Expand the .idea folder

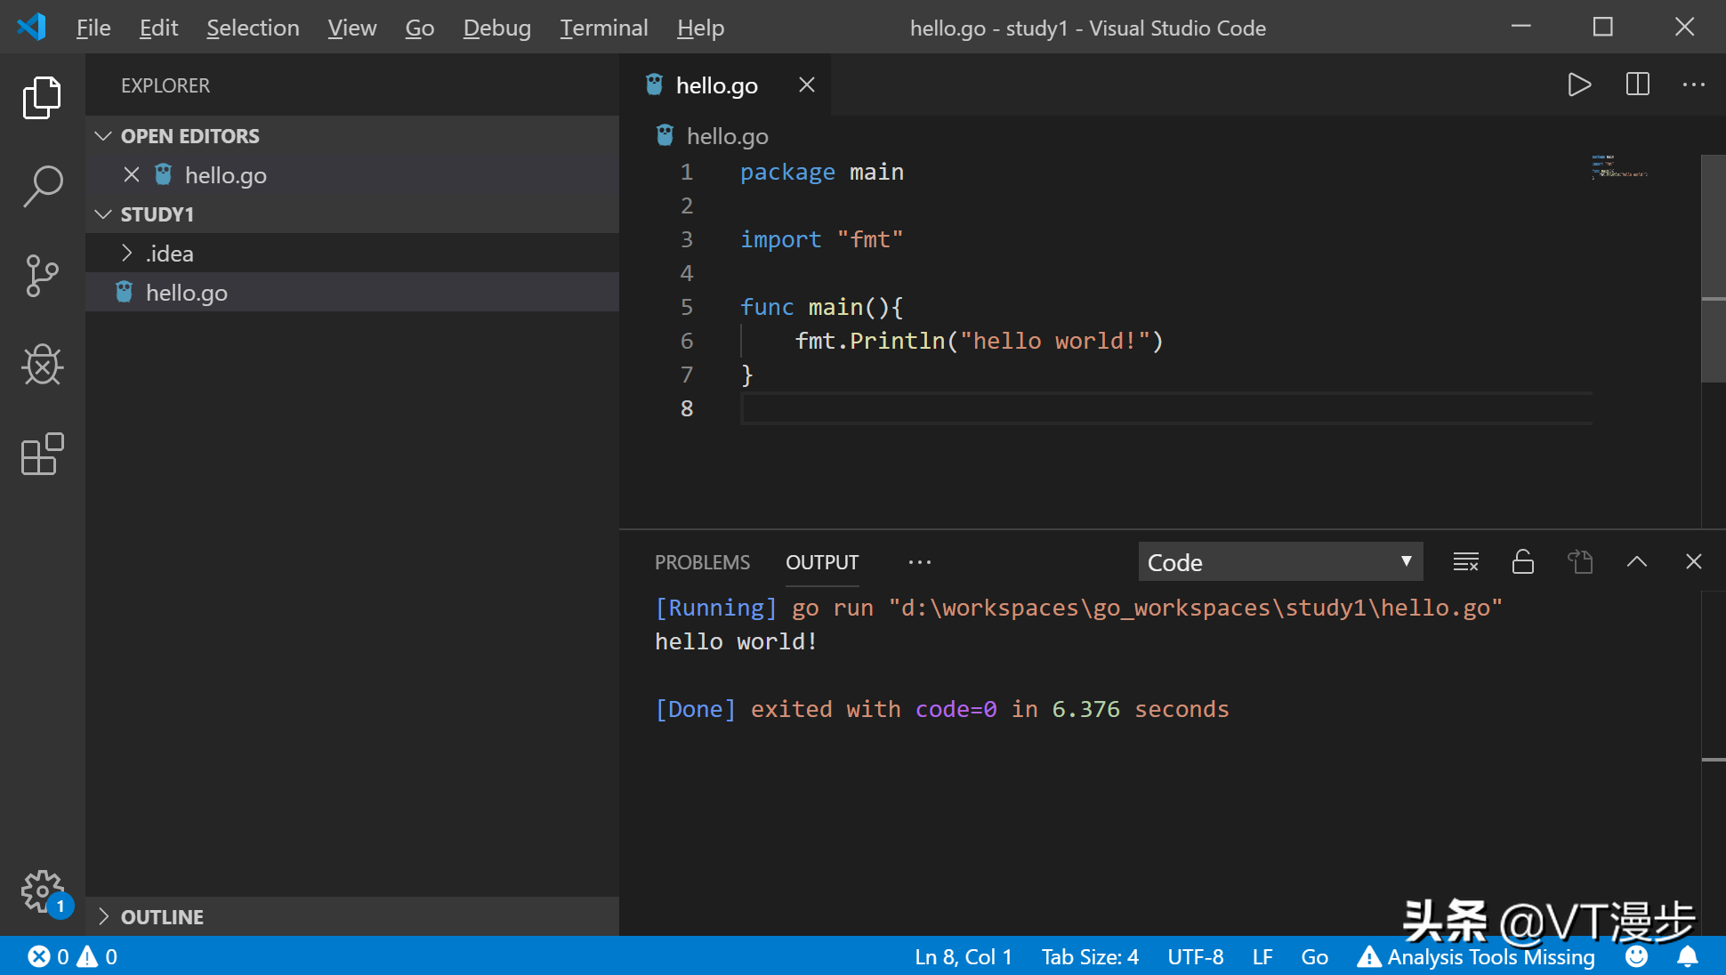(x=352, y=254)
